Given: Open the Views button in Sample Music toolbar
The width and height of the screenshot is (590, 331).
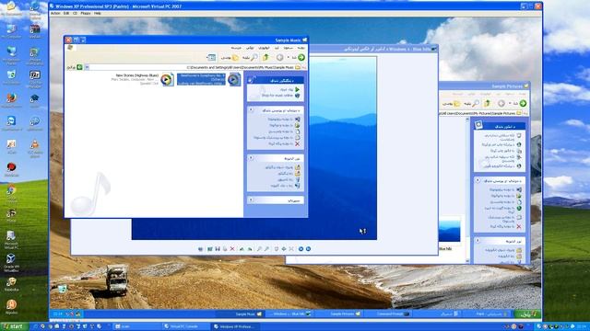Looking at the screenshot, I should pos(211,57).
